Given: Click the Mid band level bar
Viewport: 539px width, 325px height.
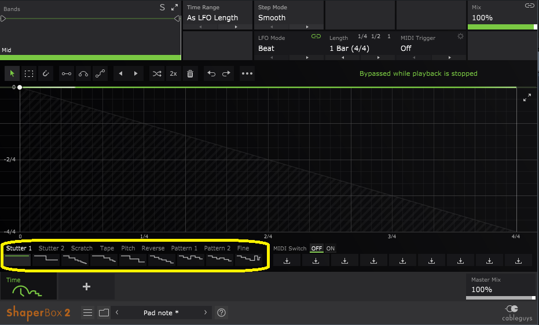Looking at the screenshot, I should point(90,57).
